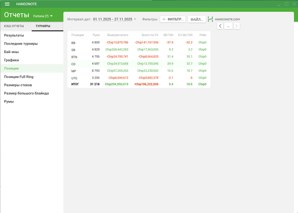
Task: Go to previous page with left arrow
Action: (x=220, y=26)
